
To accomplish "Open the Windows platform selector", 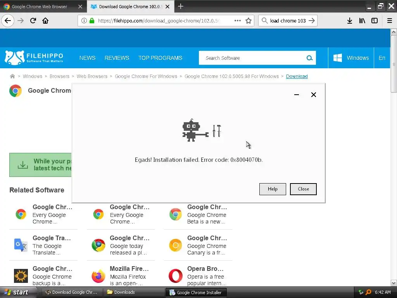I will (351, 58).
